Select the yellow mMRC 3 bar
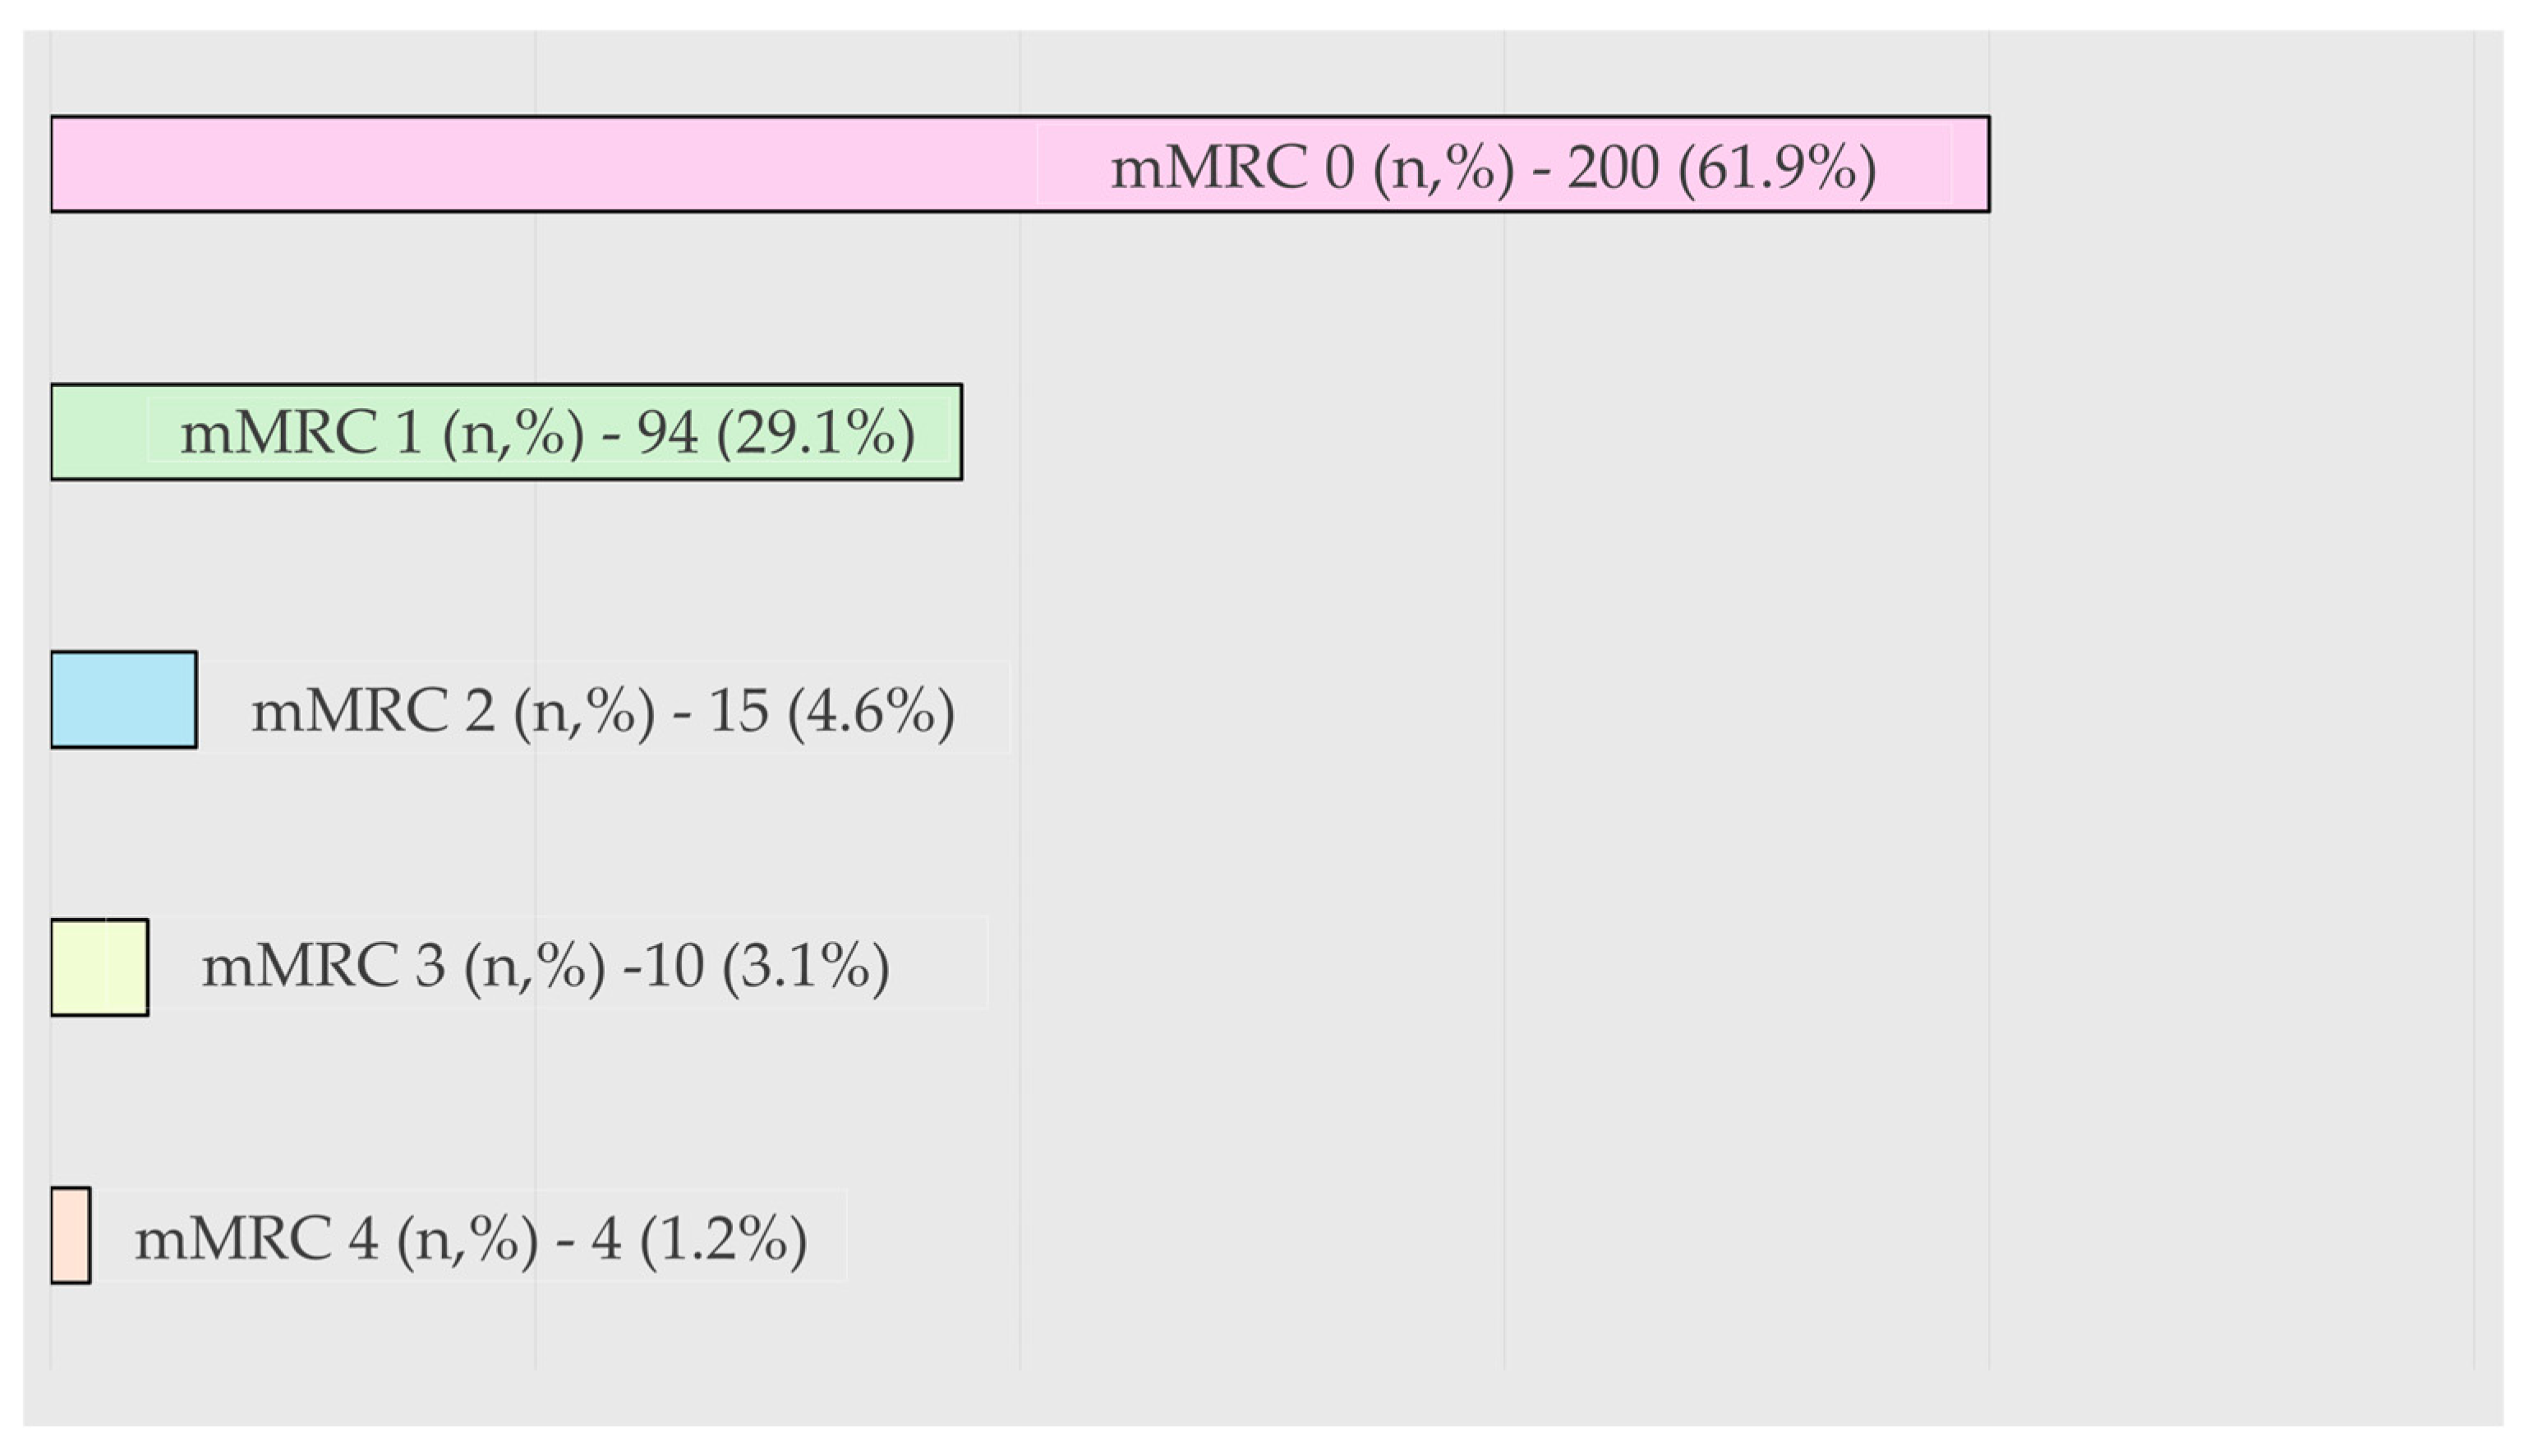The width and height of the screenshot is (2523, 1456). [99, 967]
